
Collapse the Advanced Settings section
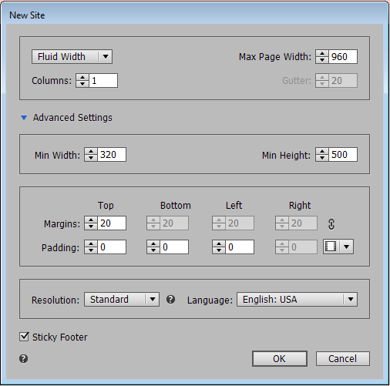[x=24, y=118]
